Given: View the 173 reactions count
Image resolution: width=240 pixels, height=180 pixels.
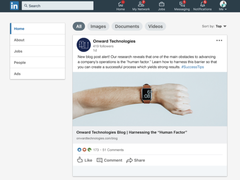Looking at the screenshot, I should tap(96, 150).
